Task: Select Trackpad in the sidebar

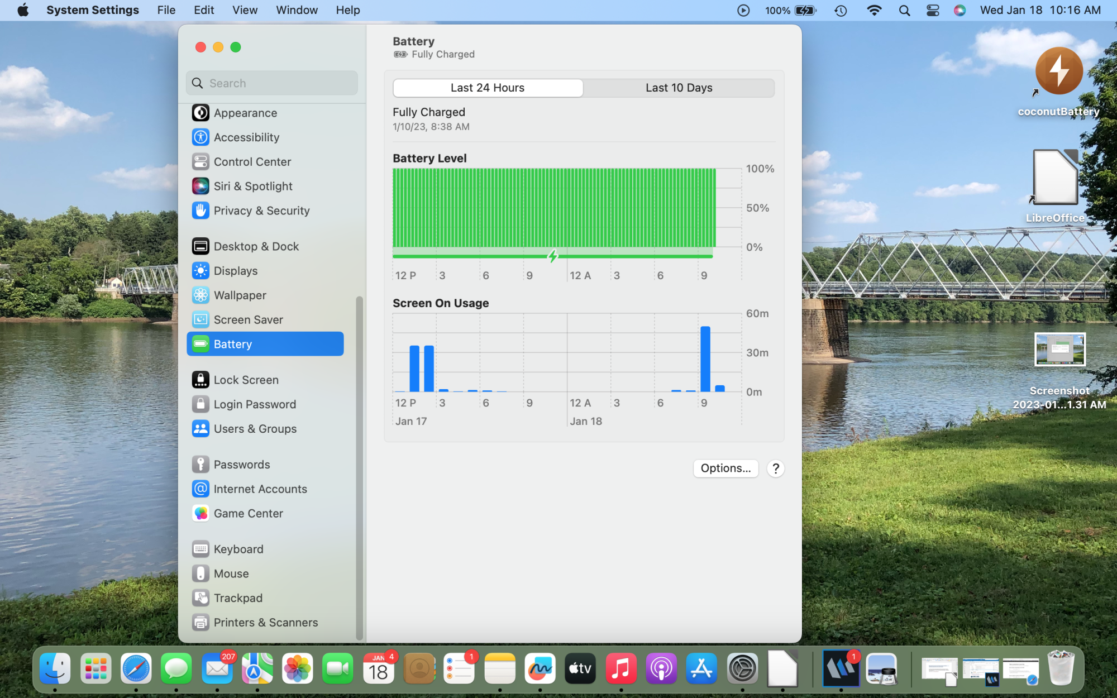Action: pyautogui.click(x=237, y=598)
